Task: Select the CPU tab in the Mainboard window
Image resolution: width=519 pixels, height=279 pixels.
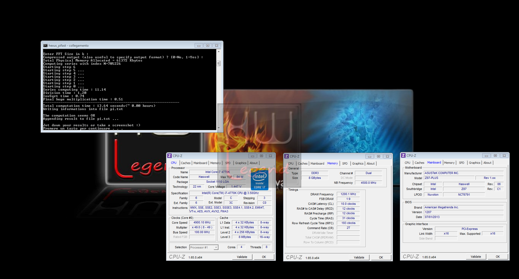Action: (x=407, y=163)
